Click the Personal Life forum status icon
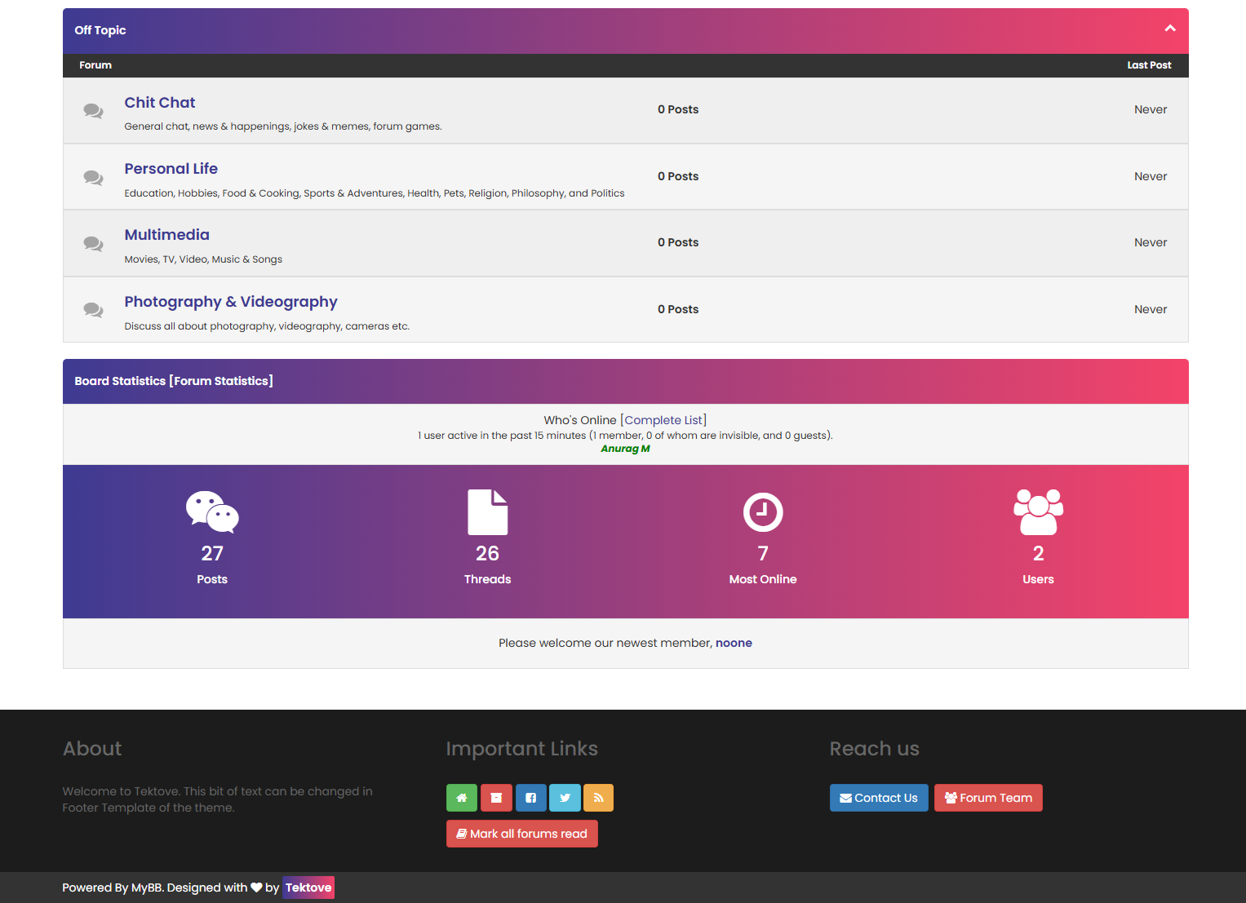Viewport: 1246px width, 903px height. tap(93, 178)
